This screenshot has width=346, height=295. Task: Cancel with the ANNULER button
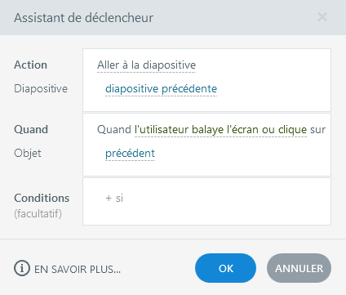point(299,268)
